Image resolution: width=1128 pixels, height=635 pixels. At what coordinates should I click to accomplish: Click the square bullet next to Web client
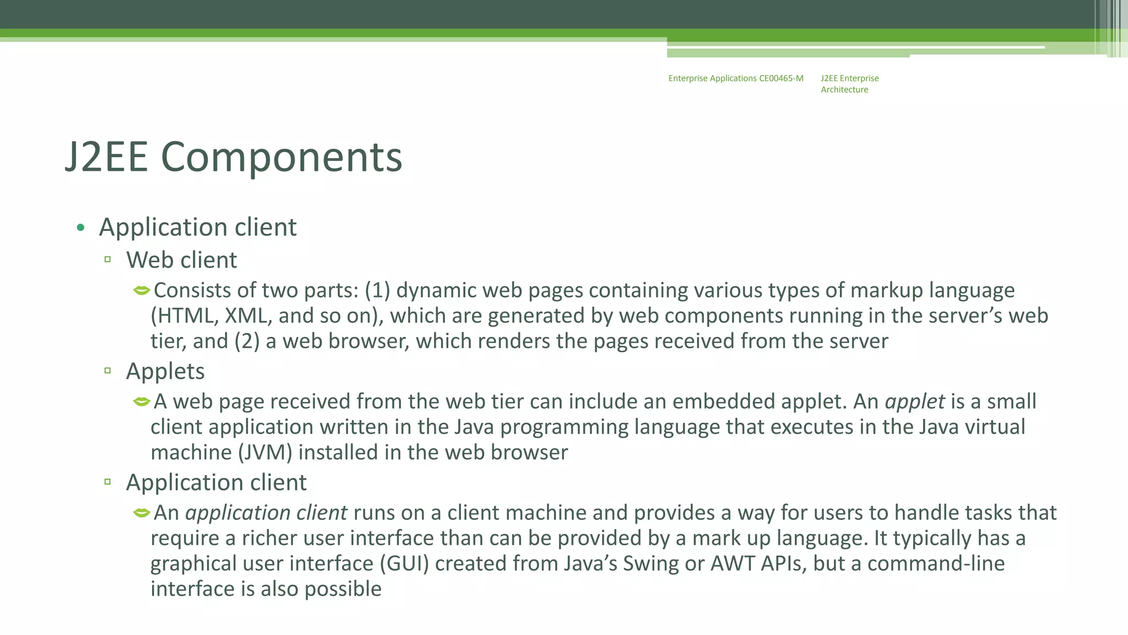point(107,259)
